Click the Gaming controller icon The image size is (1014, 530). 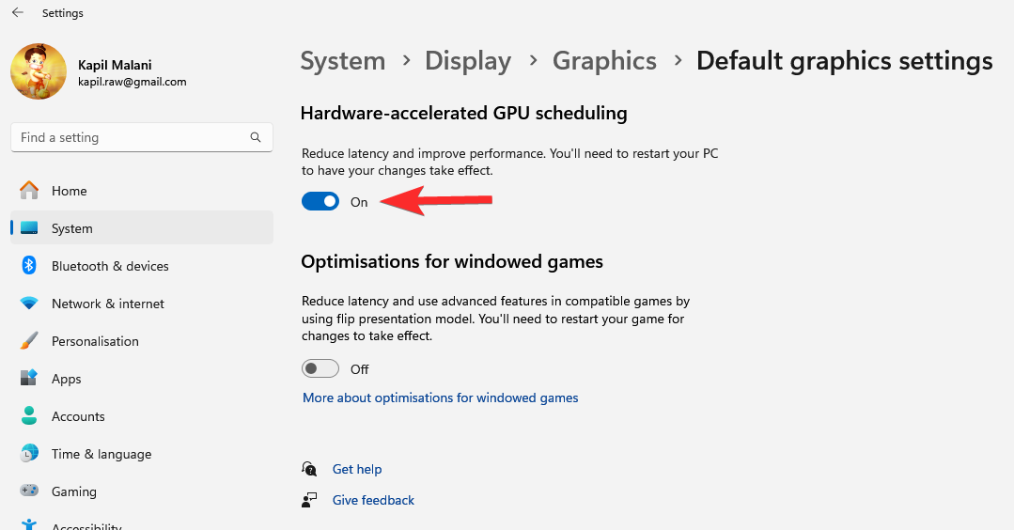(29, 491)
